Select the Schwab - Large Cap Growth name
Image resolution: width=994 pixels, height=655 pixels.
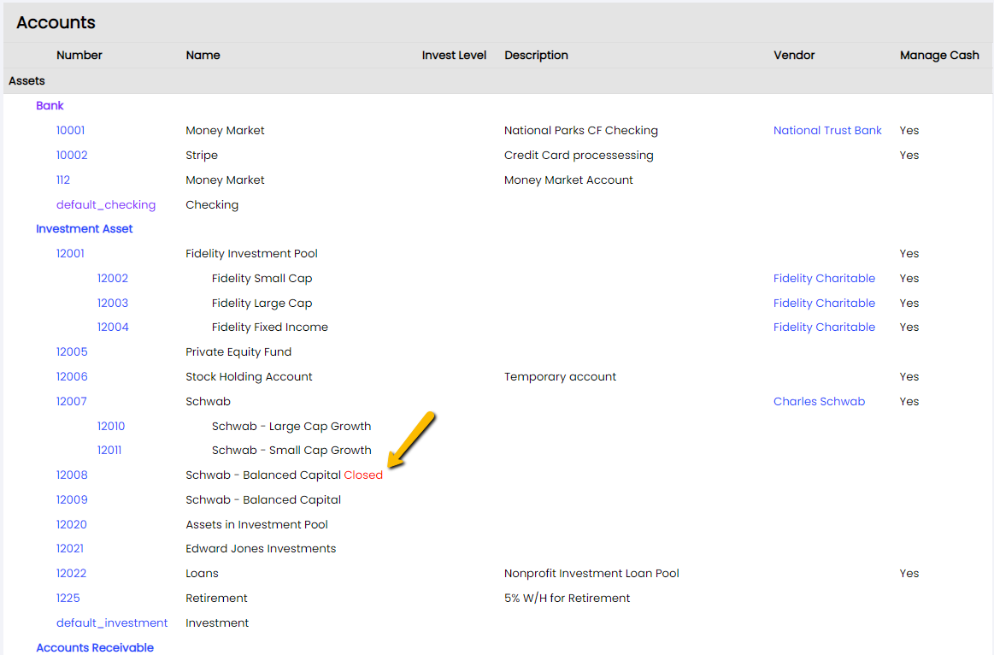click(291, 426)
